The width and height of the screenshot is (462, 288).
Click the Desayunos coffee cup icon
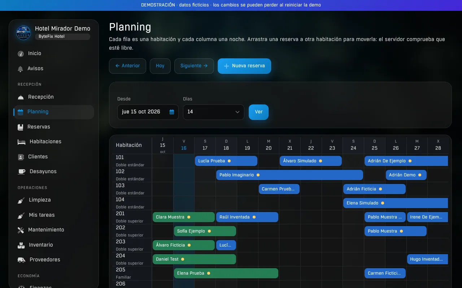[x=22, y=172]
